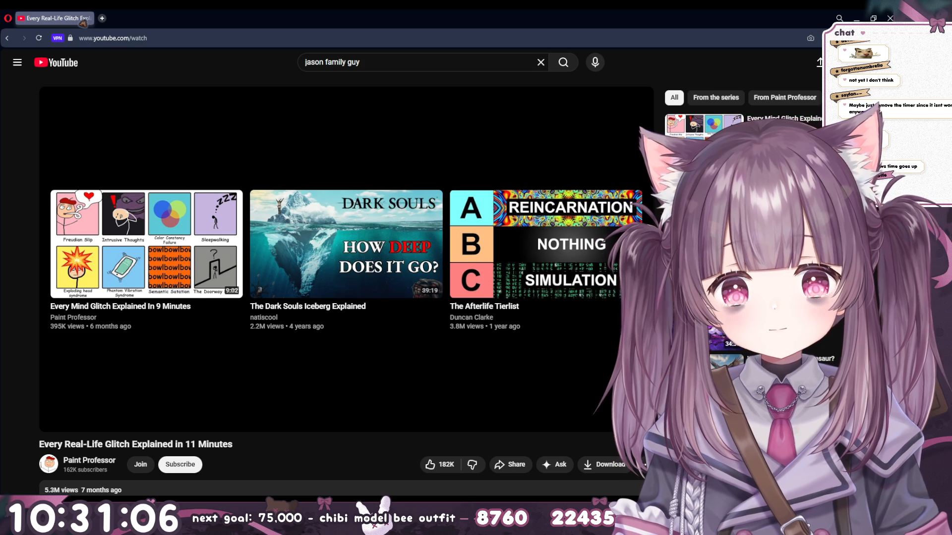The image size is (952, 535).
Task: Subscribe to Paint Professor channel
Action: 180,464
